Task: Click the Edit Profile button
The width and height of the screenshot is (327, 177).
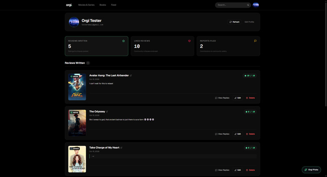Action: click(249, 22)
